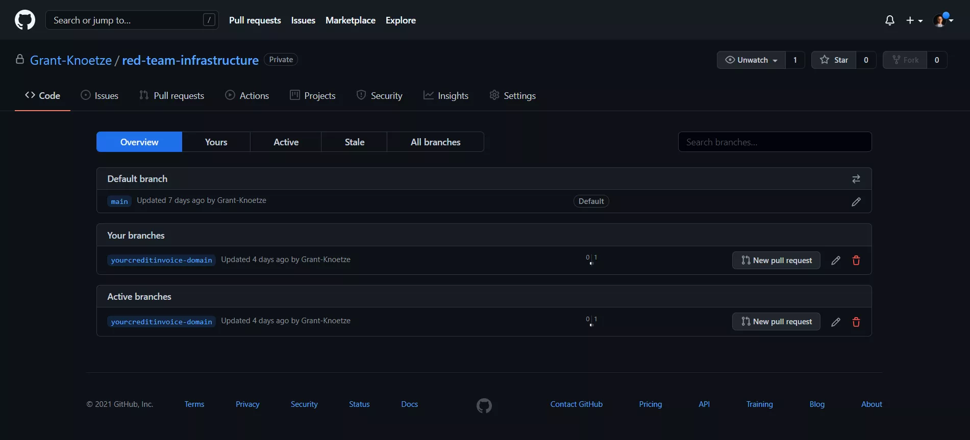Click the slash shortcut icon in search
Image resolution: width=970 pixels, height=440 pixels.
click(x=209, y=20)
